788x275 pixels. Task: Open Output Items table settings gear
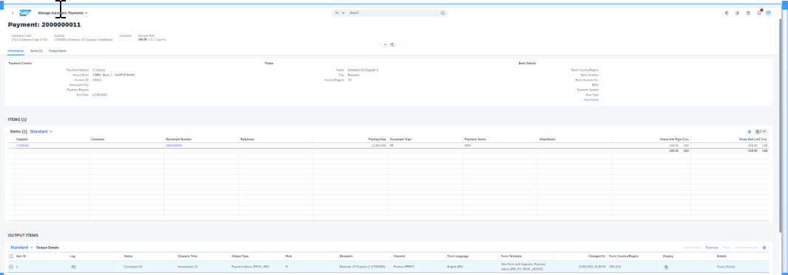pyautogui.click(x=764, y=248)
